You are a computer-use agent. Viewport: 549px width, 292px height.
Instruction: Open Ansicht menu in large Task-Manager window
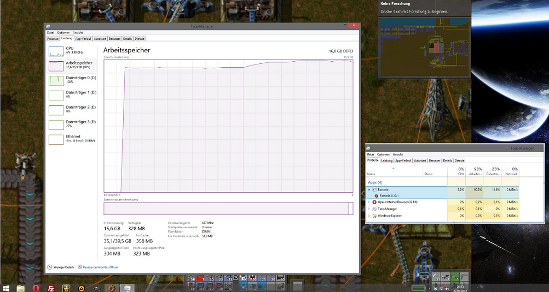pyautogui.click(x=78, y=33)
